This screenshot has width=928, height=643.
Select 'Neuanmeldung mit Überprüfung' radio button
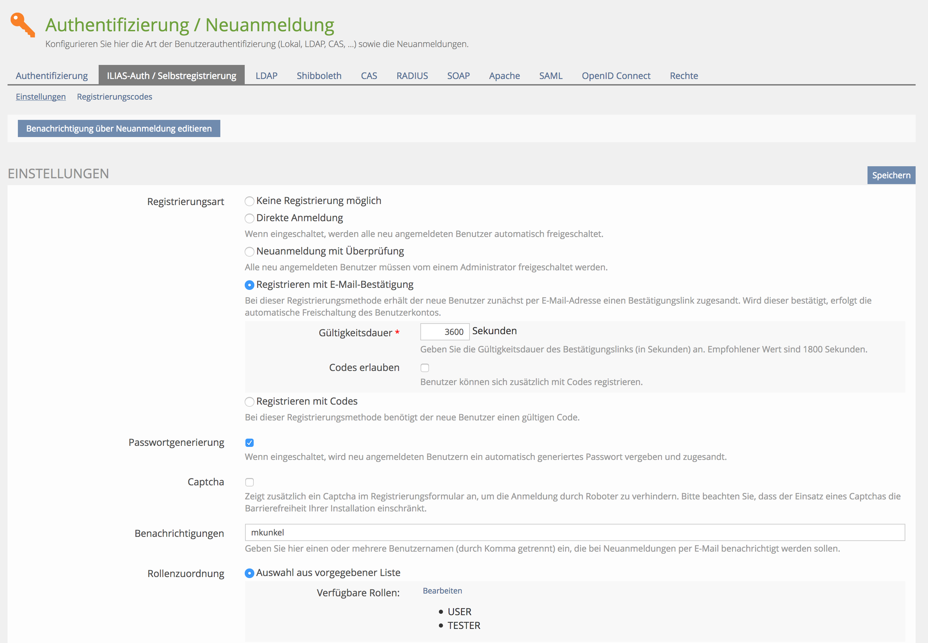click(250, 252)
